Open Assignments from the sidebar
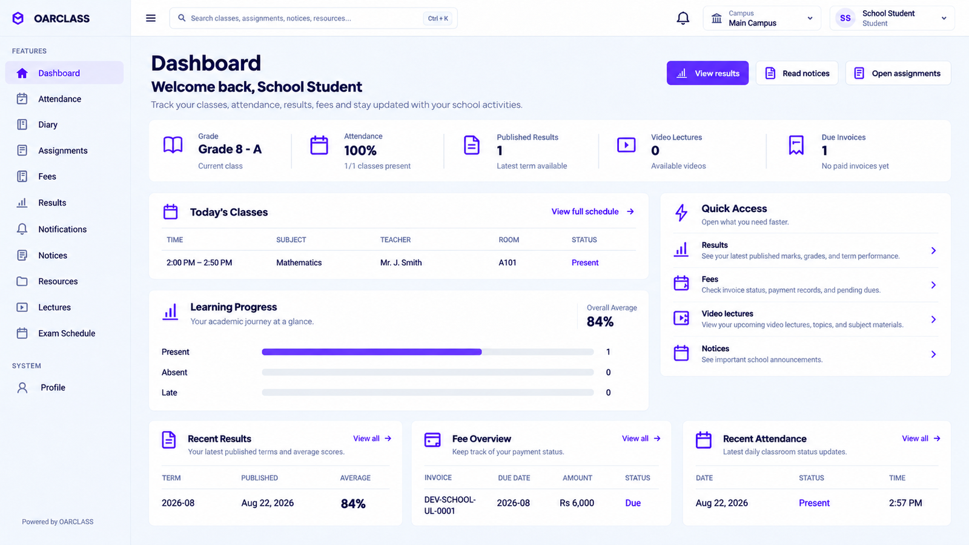Screen dimensions: 969x545 64,150
